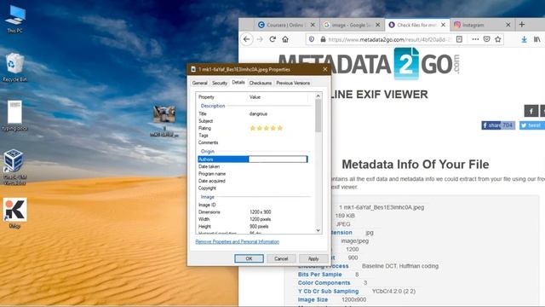
Task: Go back in Firefox browser
Action: pyautogui.click(x=247, y=39)
